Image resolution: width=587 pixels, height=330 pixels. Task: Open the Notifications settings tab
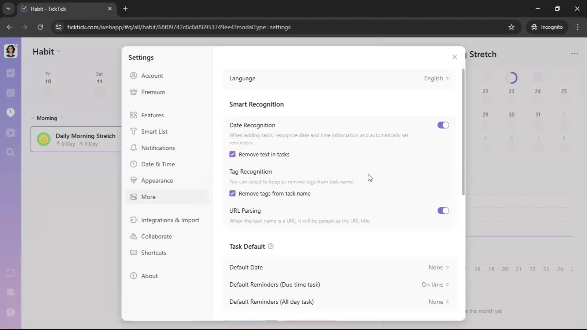click(x=158, y=148)
